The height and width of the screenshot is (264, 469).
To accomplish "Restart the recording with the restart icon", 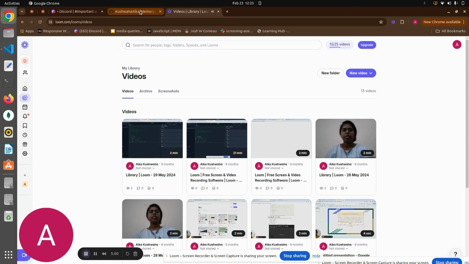I will 128,254.
